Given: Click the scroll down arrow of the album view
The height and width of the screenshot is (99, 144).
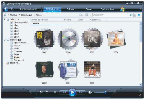Looking at the screenshot, I should 141,84.
